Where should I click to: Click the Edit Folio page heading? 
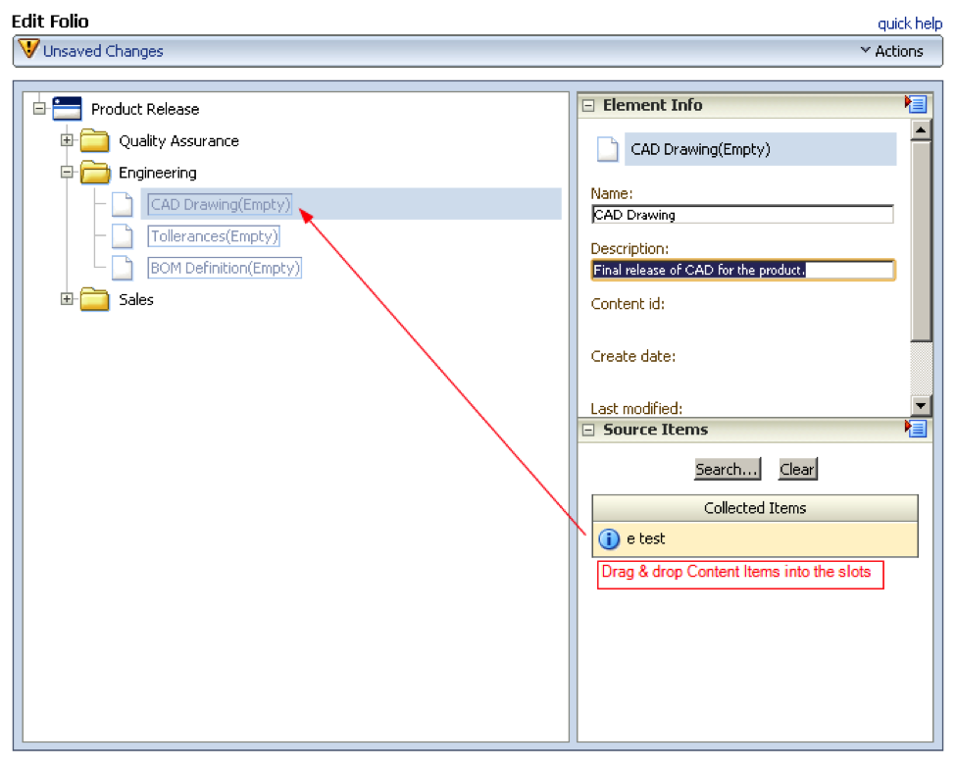coord(50,22)
